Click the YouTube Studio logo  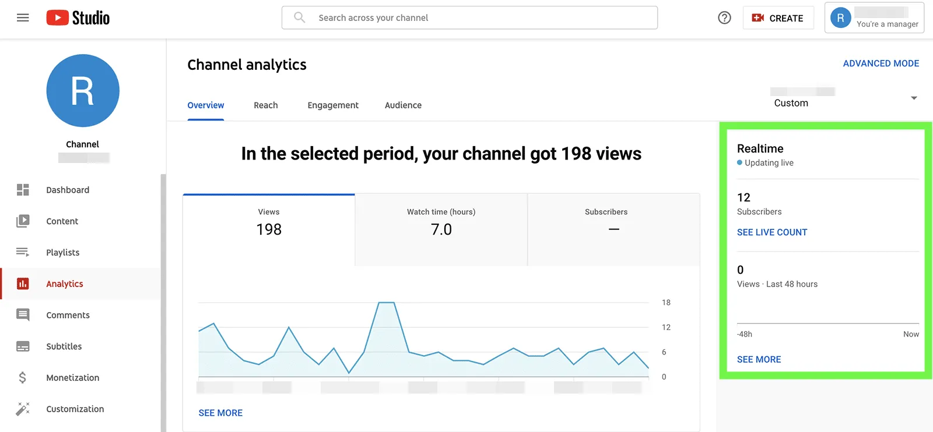78,18
